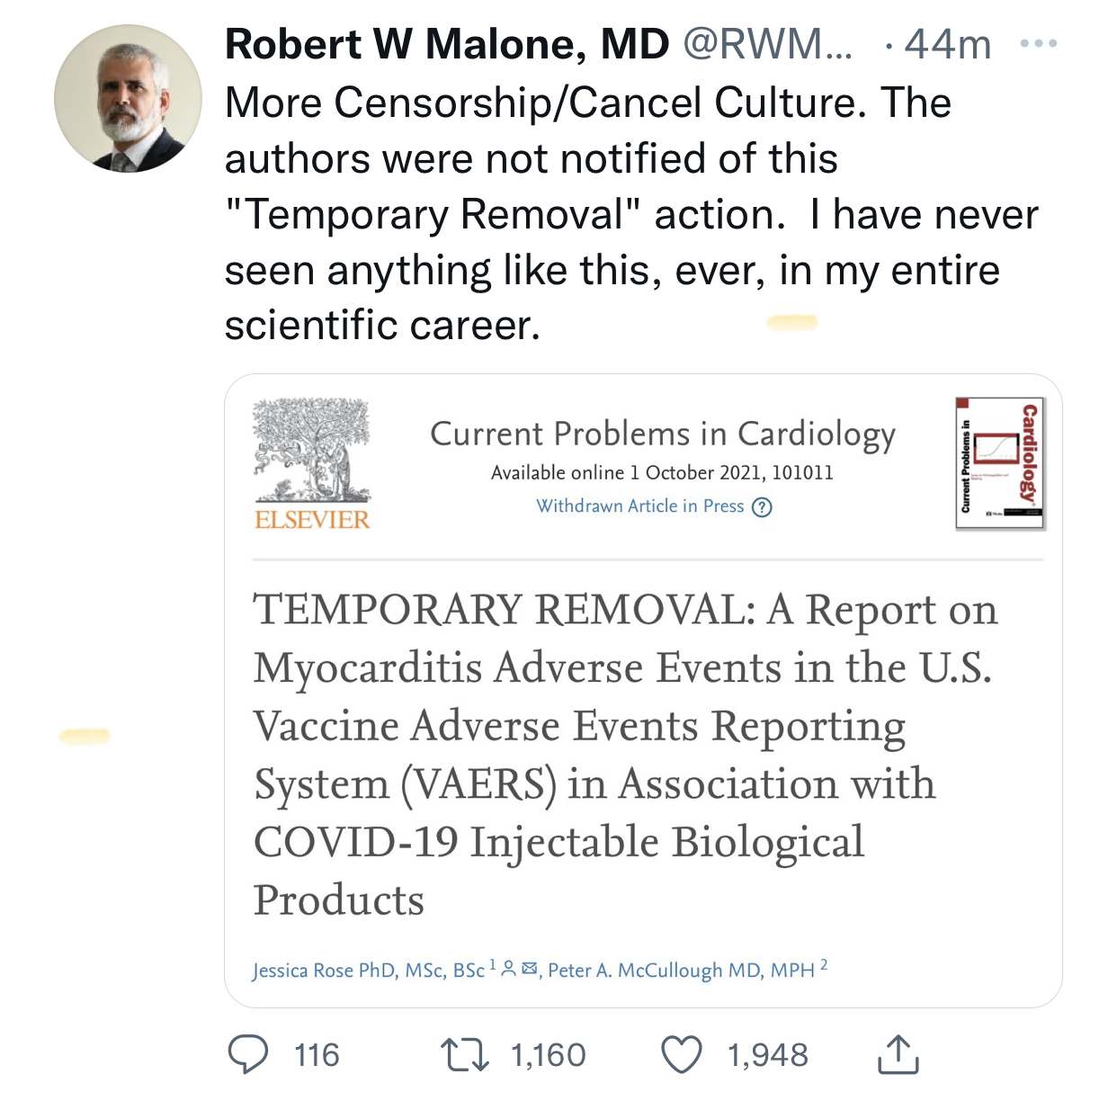Viewport: 1117px width, 1110px height.
Task: Click the 44m timestamp
Action: pos(948,44)
